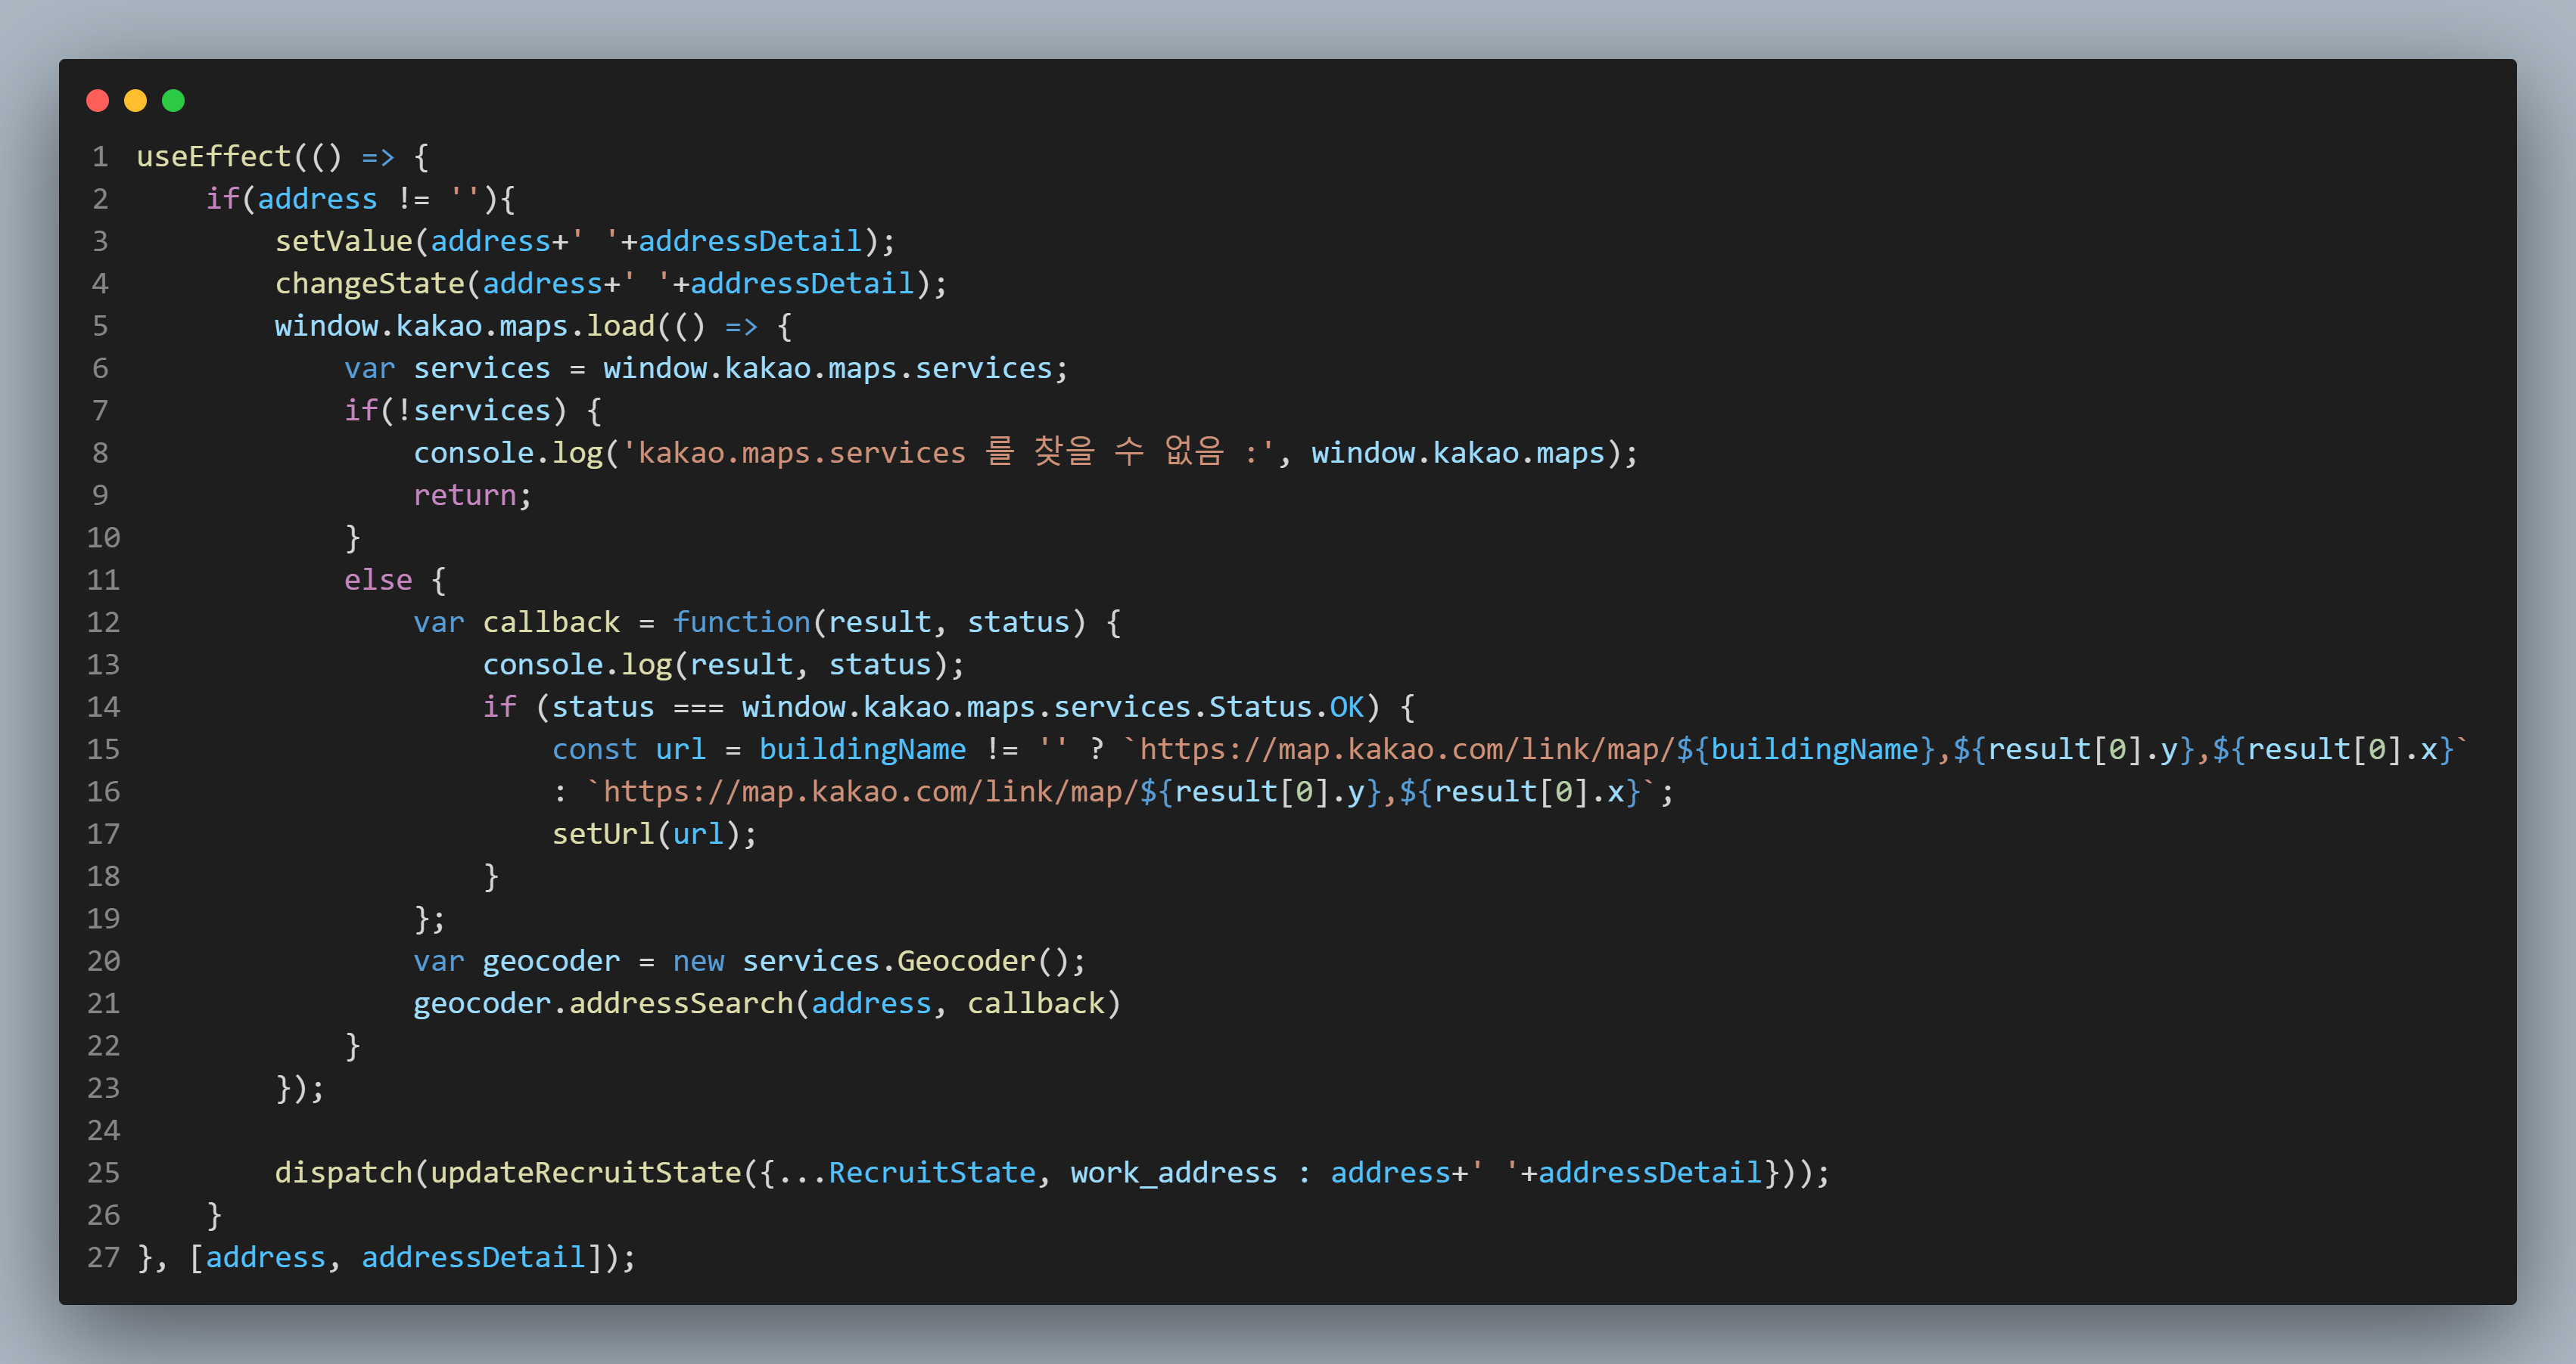Click the green maximize dot

(x=173, y=100)
